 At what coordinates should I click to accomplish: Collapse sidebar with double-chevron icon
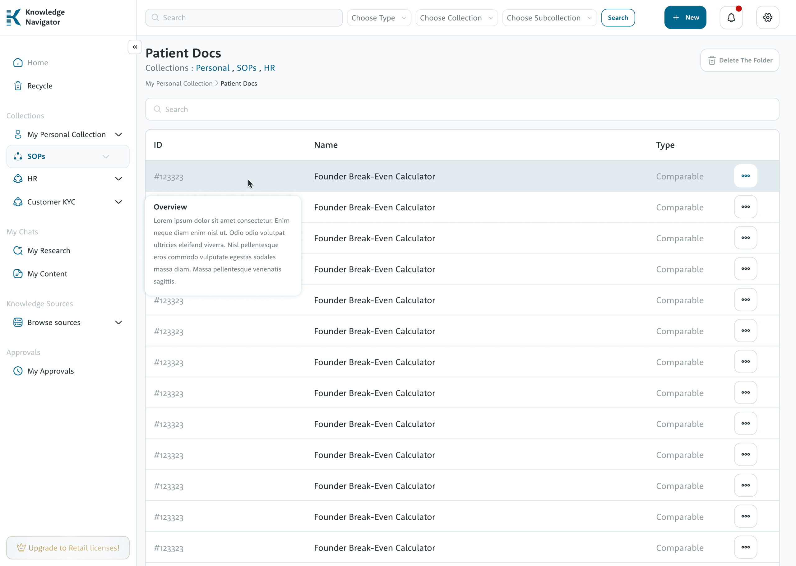click(x=135, y=47)
